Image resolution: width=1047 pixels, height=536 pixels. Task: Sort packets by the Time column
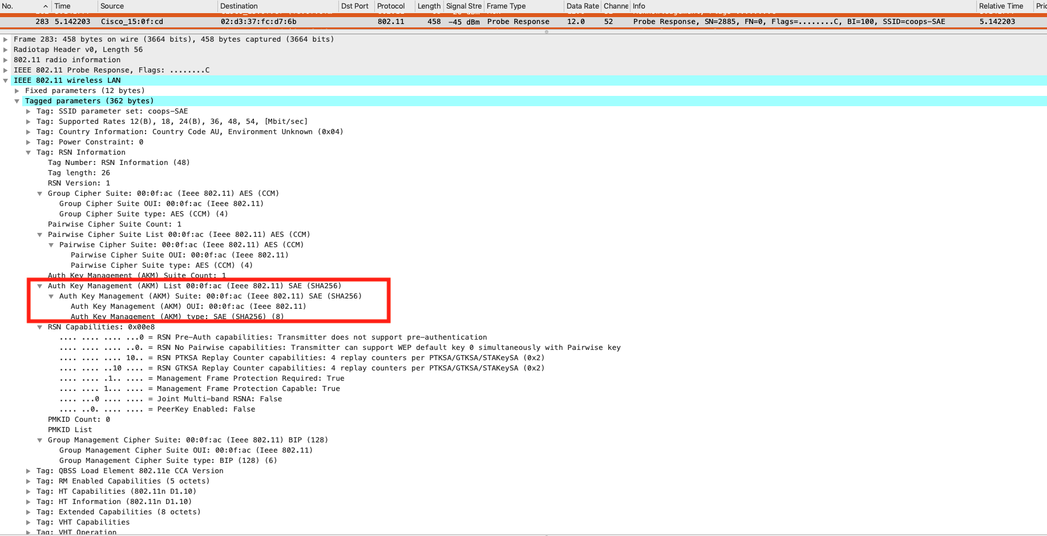click(63, 6)
